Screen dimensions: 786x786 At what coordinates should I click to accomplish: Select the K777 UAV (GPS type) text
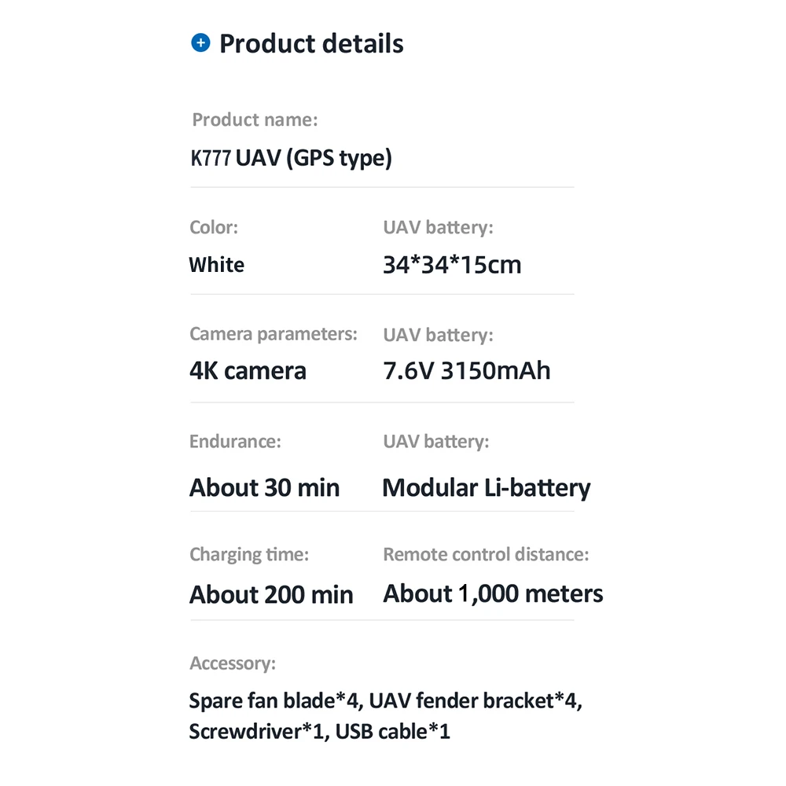tap(291, 158)
